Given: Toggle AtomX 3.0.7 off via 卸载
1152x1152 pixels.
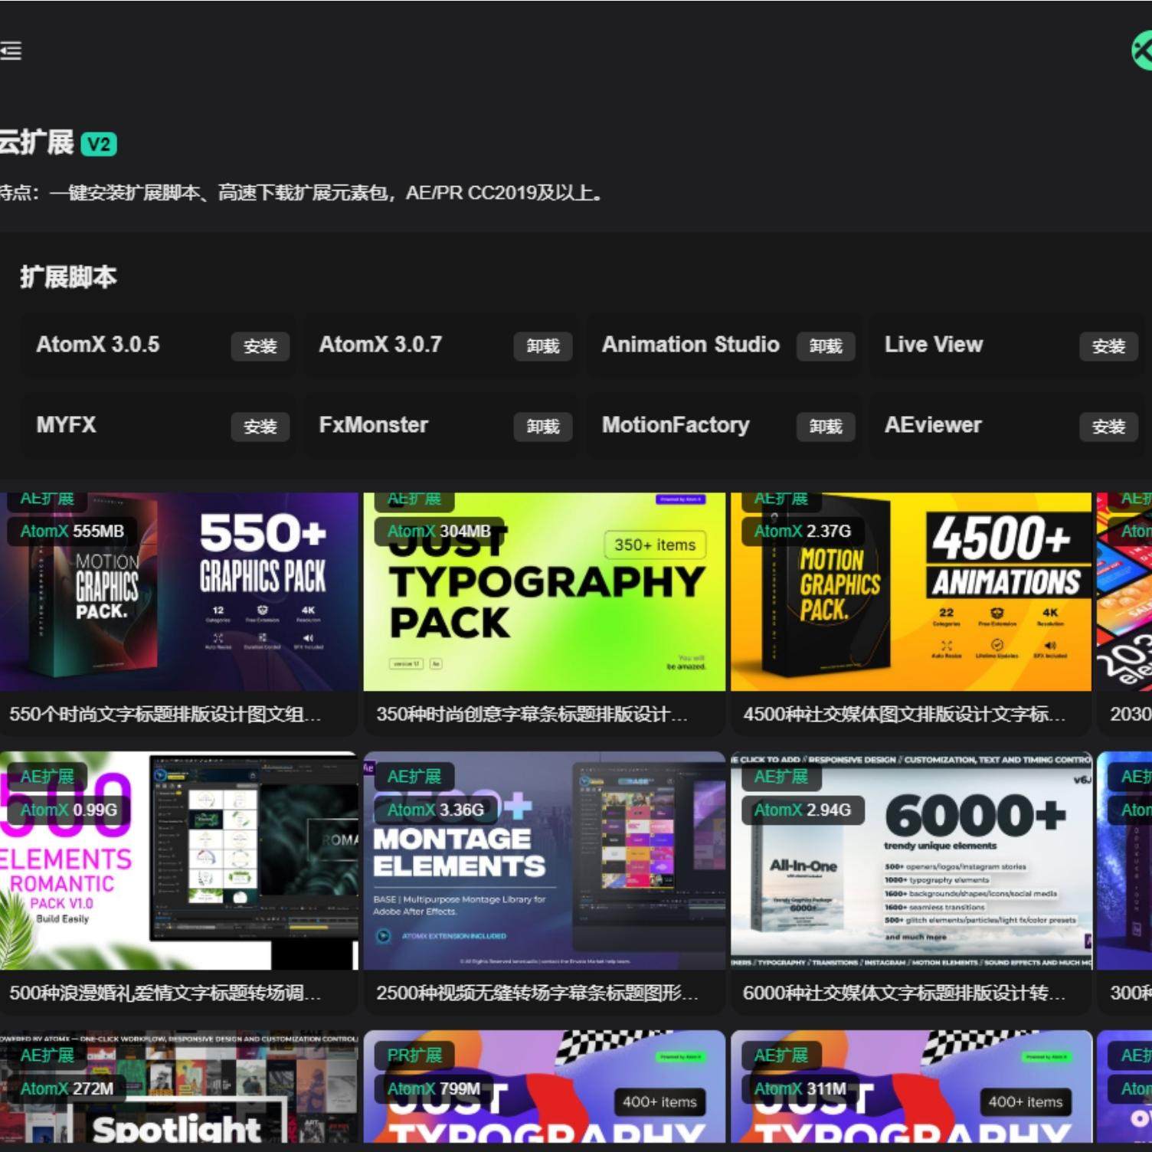Looking at the screenshot, I should pyautogui.click(x=542, y=346).
